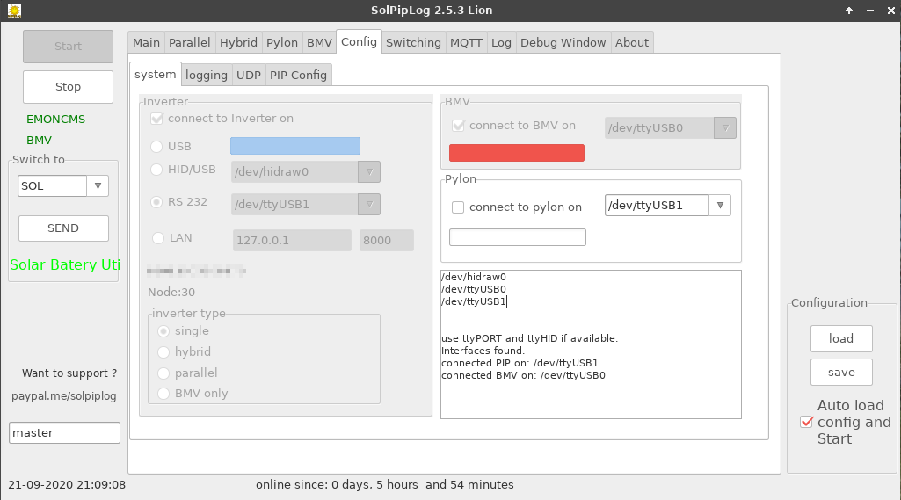The image size is (901, 500).
Task: Choose 'parallel' inverter type
Action: pyautogui.click(x=163, y=373)
